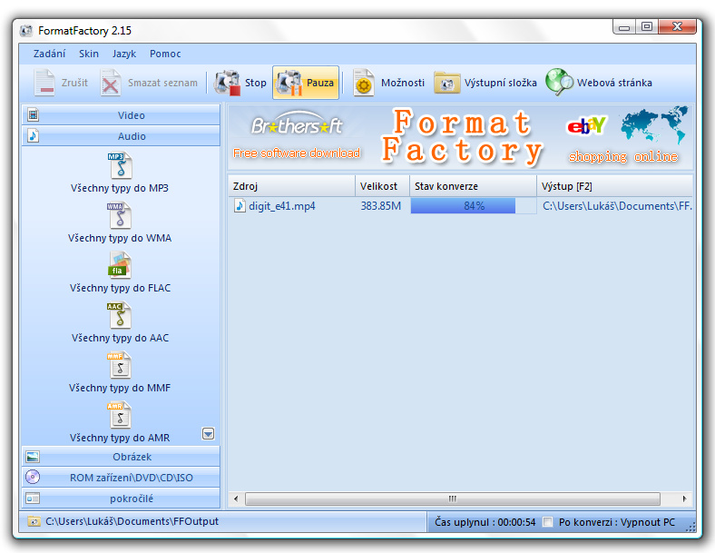This screenshot has height=553, width=715.
Task: Expand the ROM zařízení\DVD\CD\ISO panel
Action: coord(121,478)
